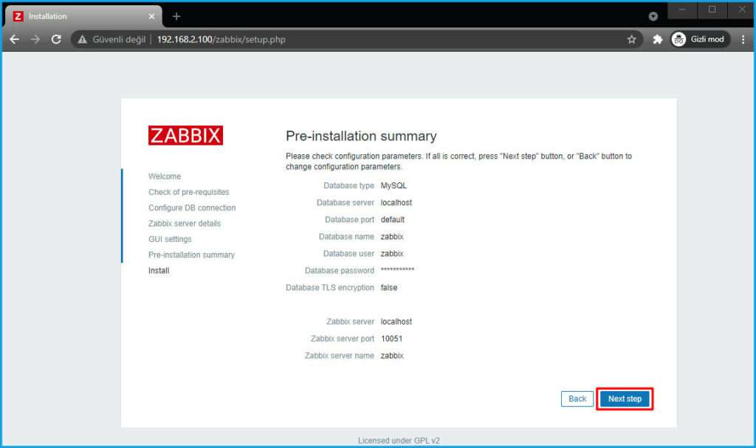Click the Zabbix server name zabbix value

tap(392, 356)
